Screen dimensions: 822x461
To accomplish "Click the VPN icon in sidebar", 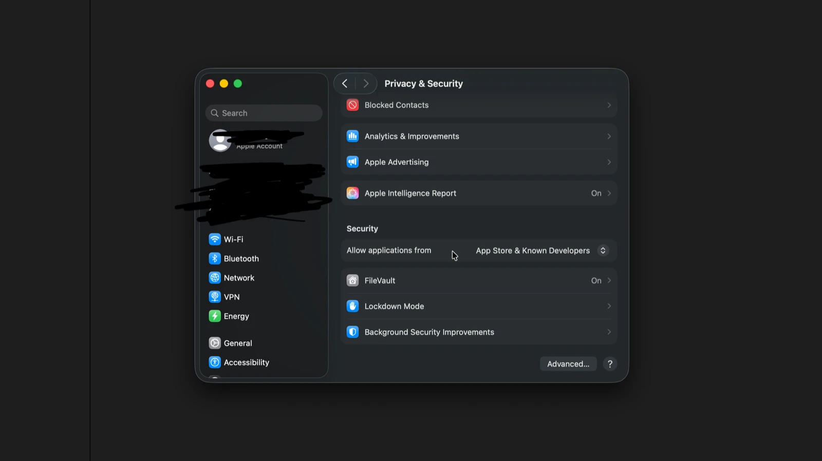I will pyautogui.click(x=215, y=297).
